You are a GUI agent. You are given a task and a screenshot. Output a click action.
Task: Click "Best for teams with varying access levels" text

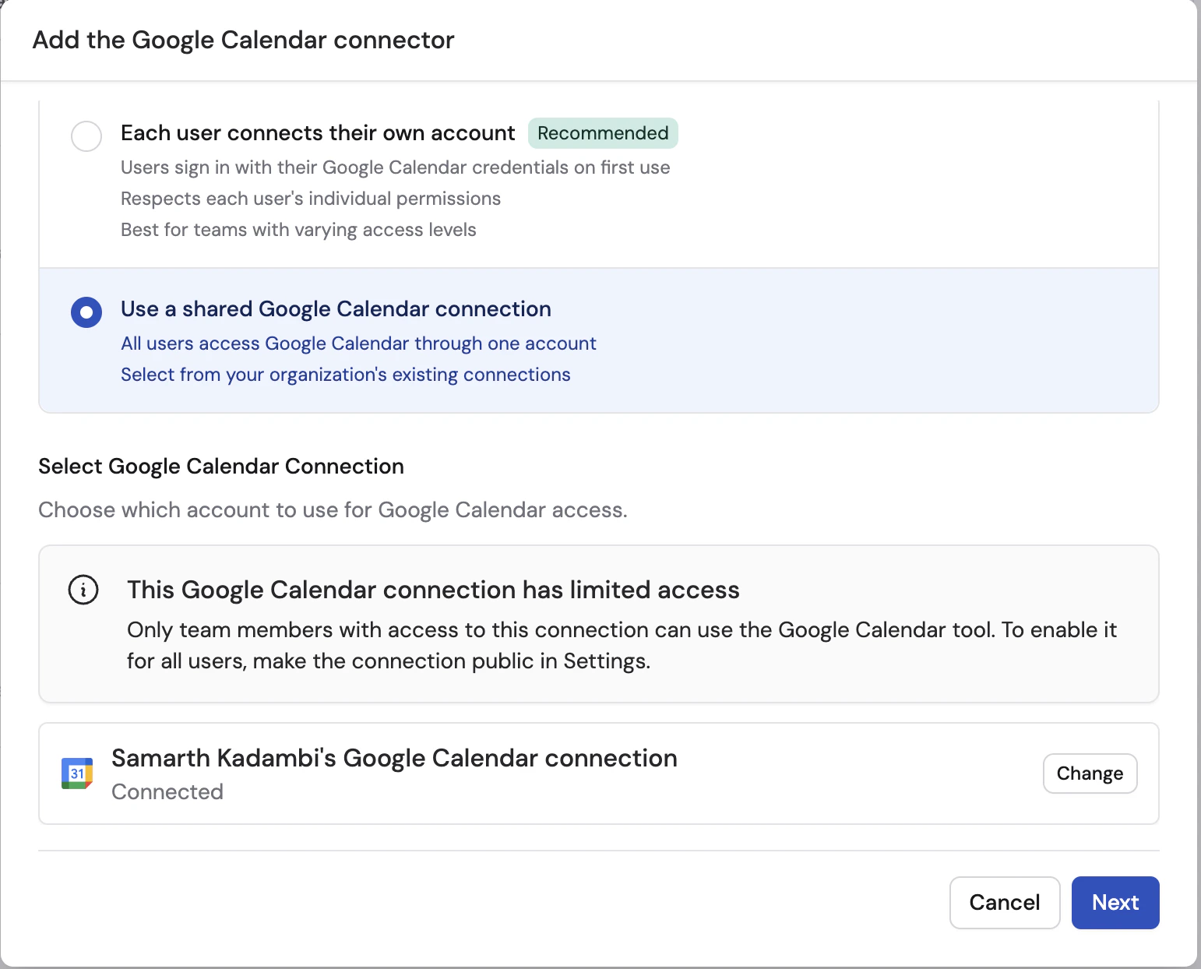click(298, 230)
